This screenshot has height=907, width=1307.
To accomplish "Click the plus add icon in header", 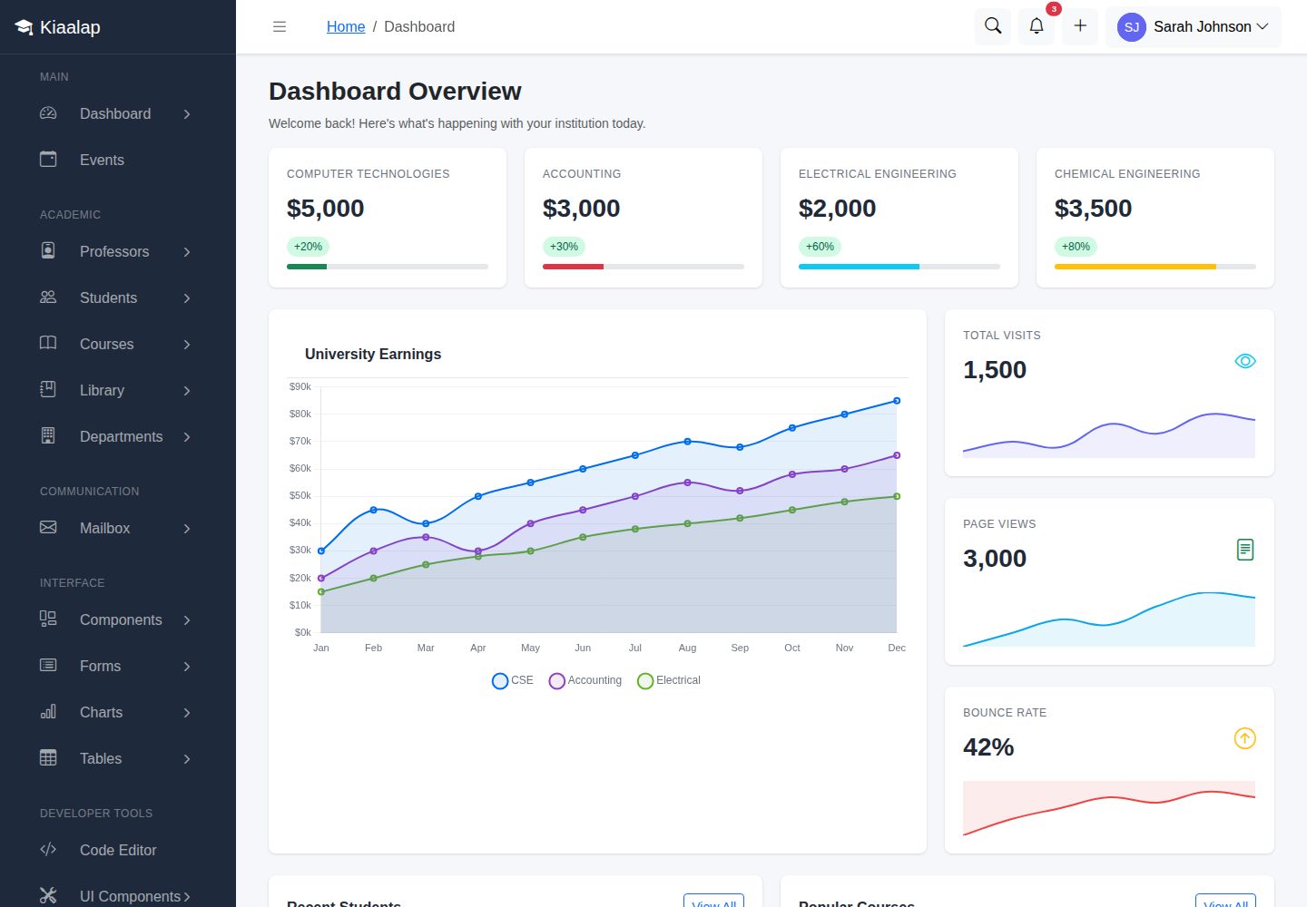I will point(1080,26).
